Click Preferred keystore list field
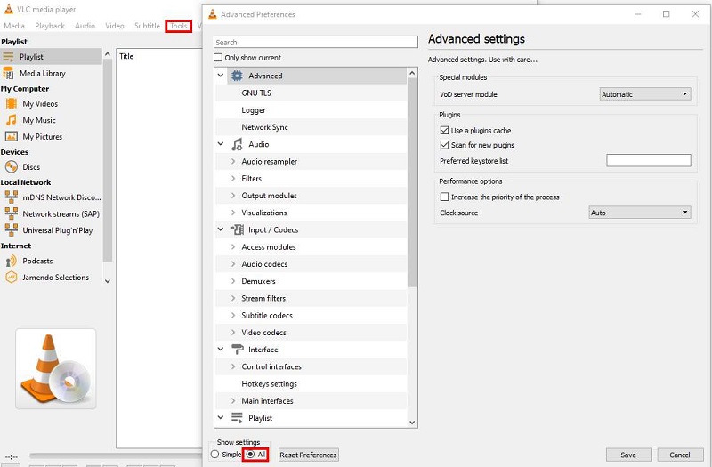 (649, 160)
